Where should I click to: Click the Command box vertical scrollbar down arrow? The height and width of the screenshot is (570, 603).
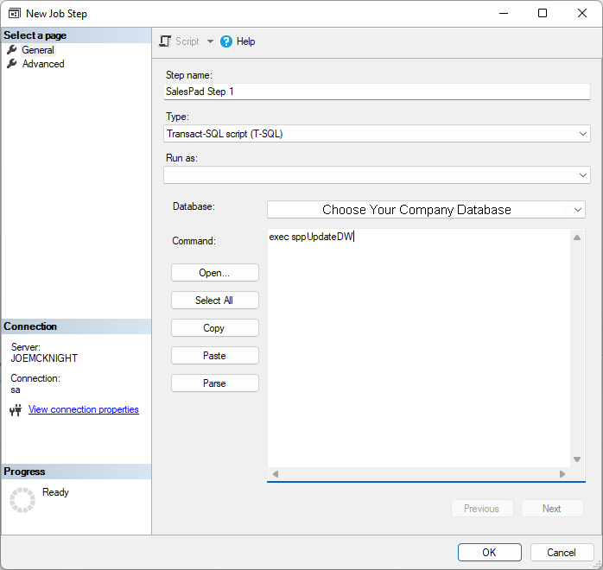pyautogui.click(x=577, y=459)
